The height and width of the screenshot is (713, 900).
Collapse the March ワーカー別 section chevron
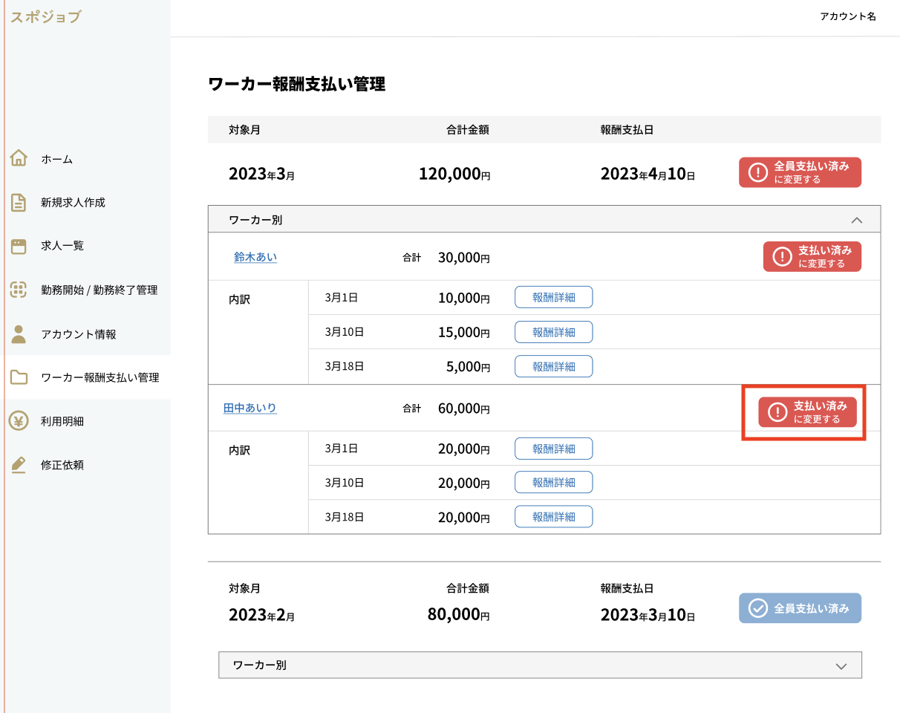tap(856, 220)
